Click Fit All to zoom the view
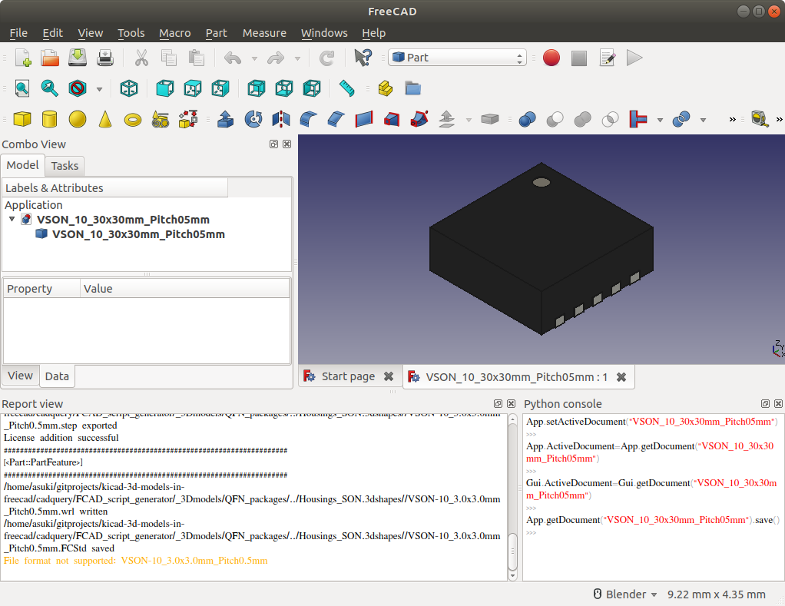The width and height of the screenshot is (785, 606). pos(22,88)
